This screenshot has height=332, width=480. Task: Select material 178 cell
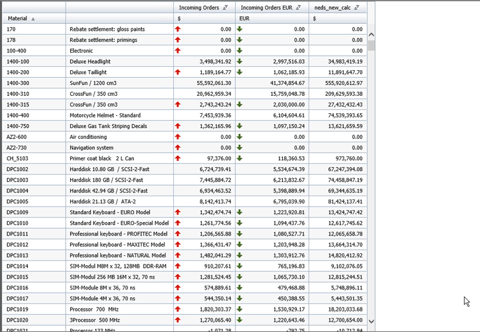[34, 40]
